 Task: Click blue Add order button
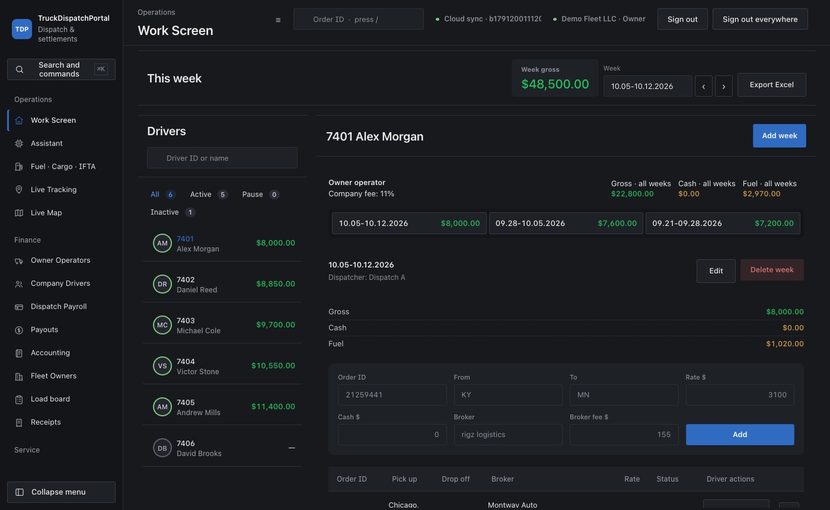pyautogui.click(x=740, y=435)
